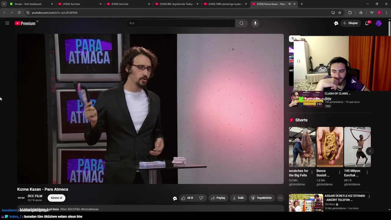Click the video player to pause
Image resolution: width=391 pixels, height=220 pixels.
pos(150,109)
